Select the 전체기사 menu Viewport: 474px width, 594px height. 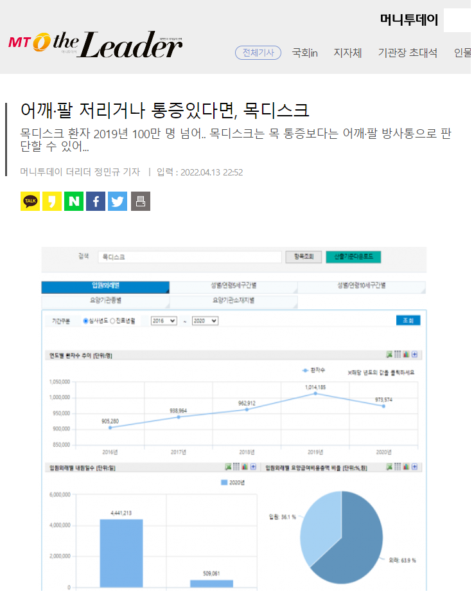pos(258,53)
